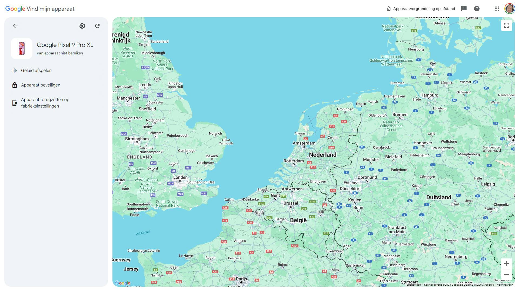519x291 pixels.
Task: Open the help question mark icon
Action: point(477,9)
